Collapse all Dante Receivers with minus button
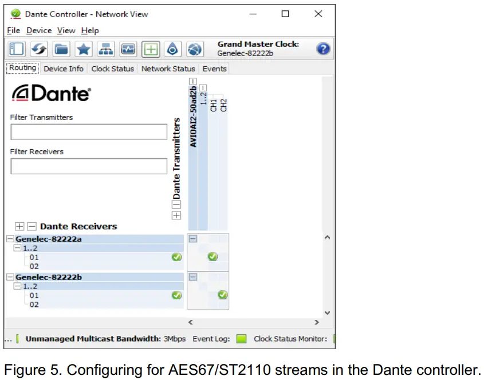Screen dimensions: 484x380 (32, 226)
